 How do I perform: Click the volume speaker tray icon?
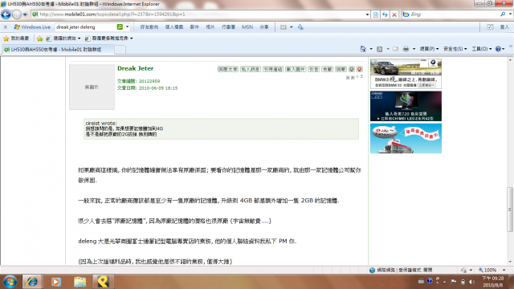pyautogui.click(x=471, y=282)
